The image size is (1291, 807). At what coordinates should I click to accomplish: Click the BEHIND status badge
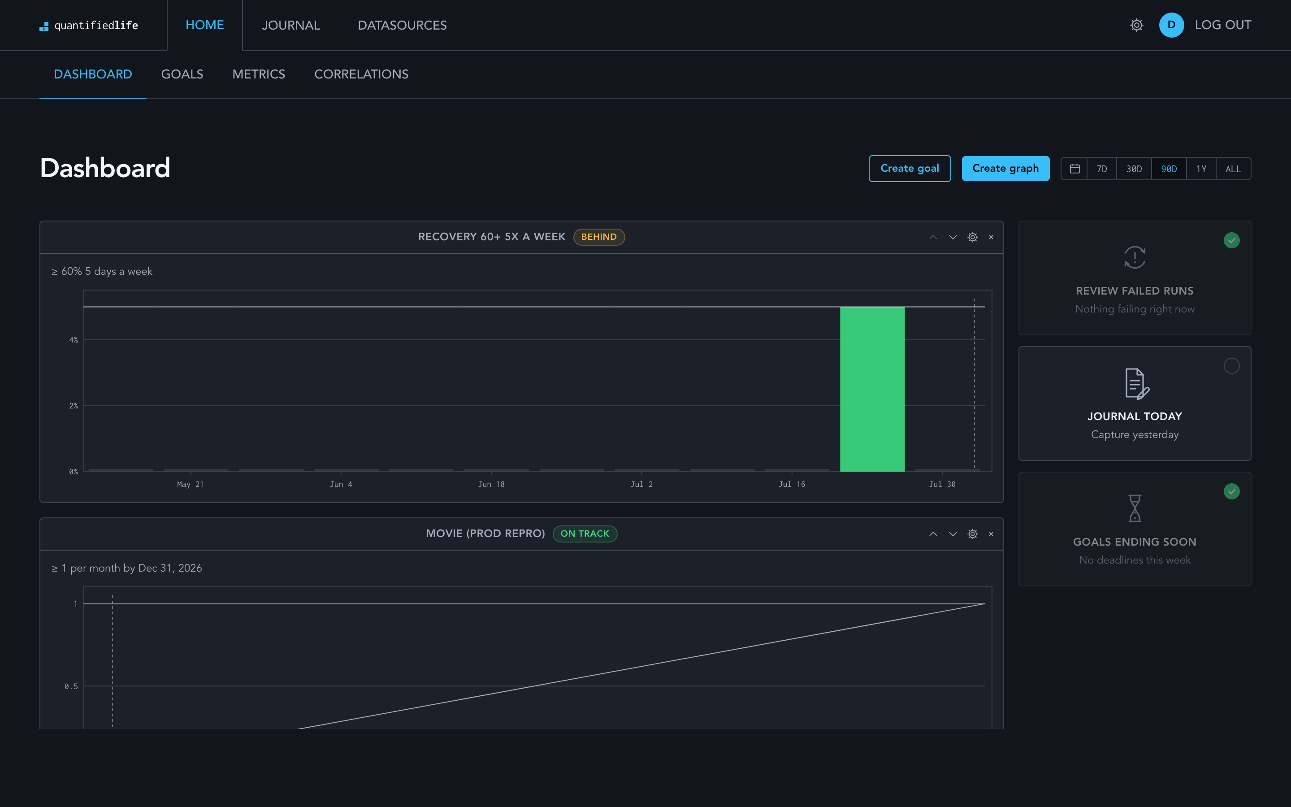point(599,237)
